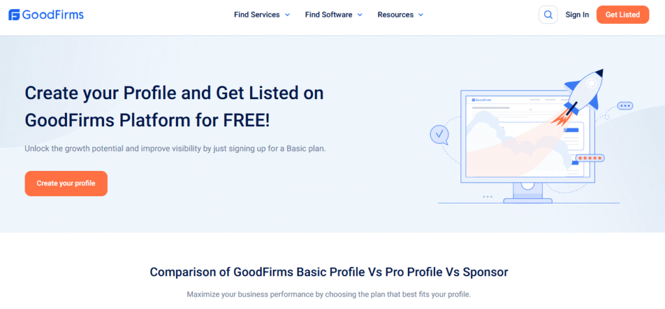Open the Find Services menu label
Viewport: 665px width, 309px height.
point(257,15)
